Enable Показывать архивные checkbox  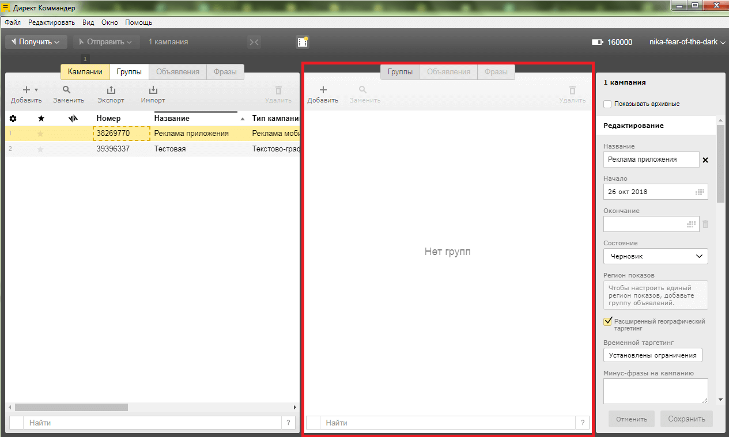pyautogui.click(x=607, y=104)
